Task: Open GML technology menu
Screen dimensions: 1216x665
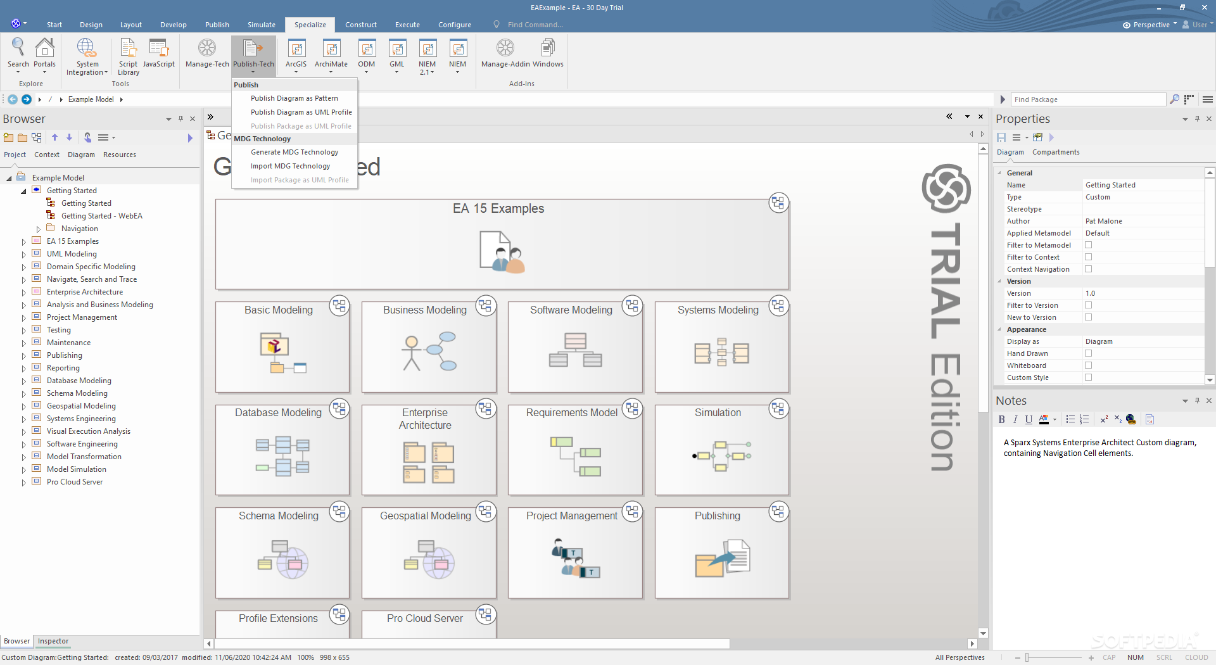Action: pyautogui.click(x=396, y=56)
